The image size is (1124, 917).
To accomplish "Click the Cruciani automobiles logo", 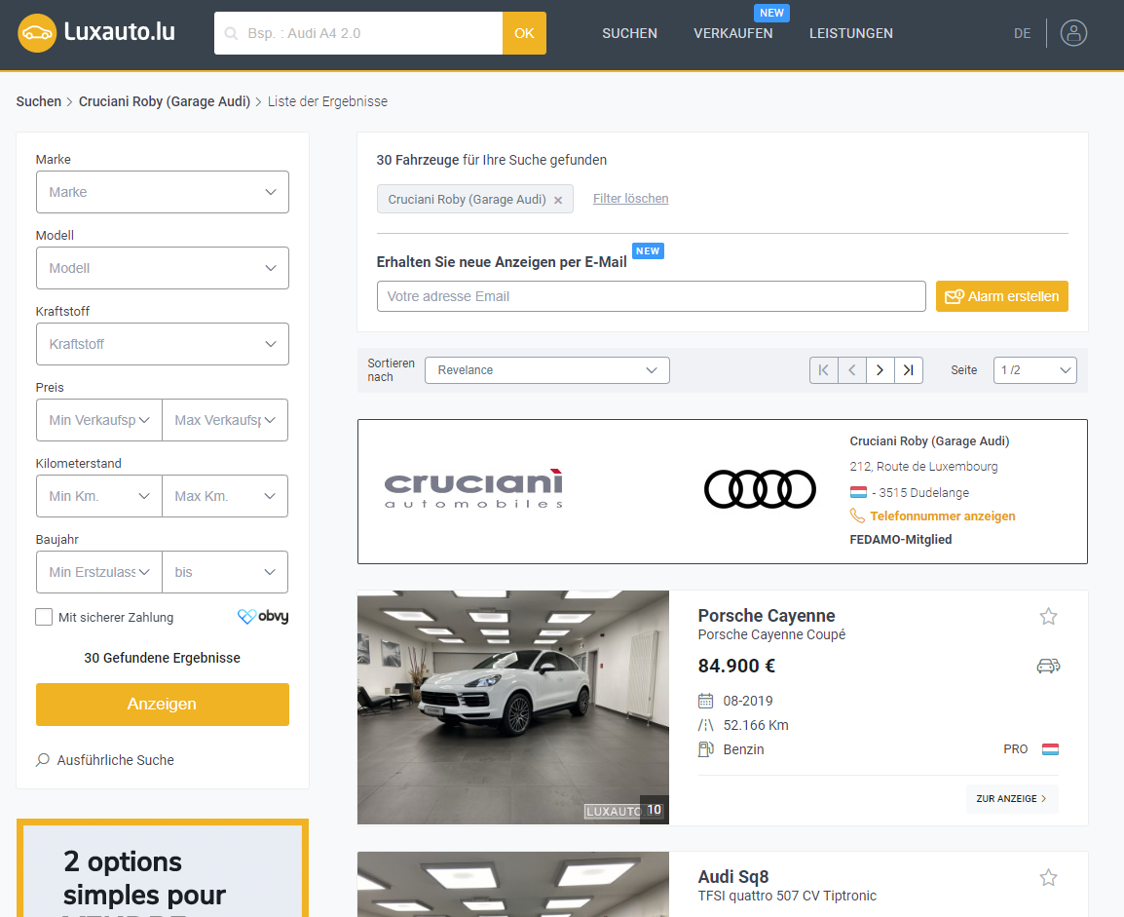I will tap(473, 489).
